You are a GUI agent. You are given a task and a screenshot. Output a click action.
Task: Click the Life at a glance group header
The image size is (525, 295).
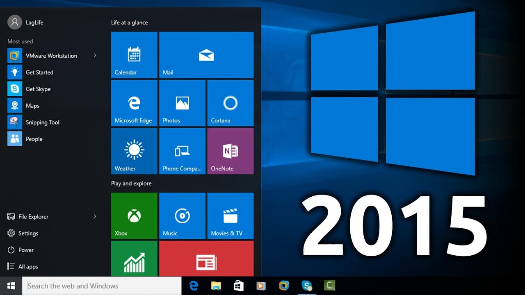pos(129,23)
